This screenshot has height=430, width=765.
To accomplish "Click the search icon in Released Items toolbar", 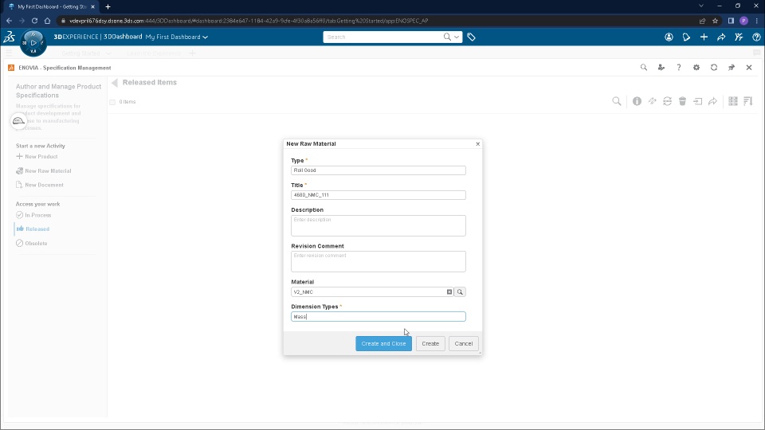I will (617, 101).
